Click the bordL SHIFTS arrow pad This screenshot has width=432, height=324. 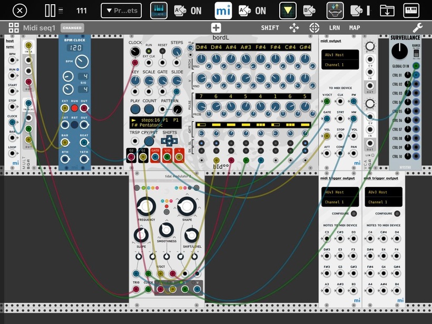169,141
